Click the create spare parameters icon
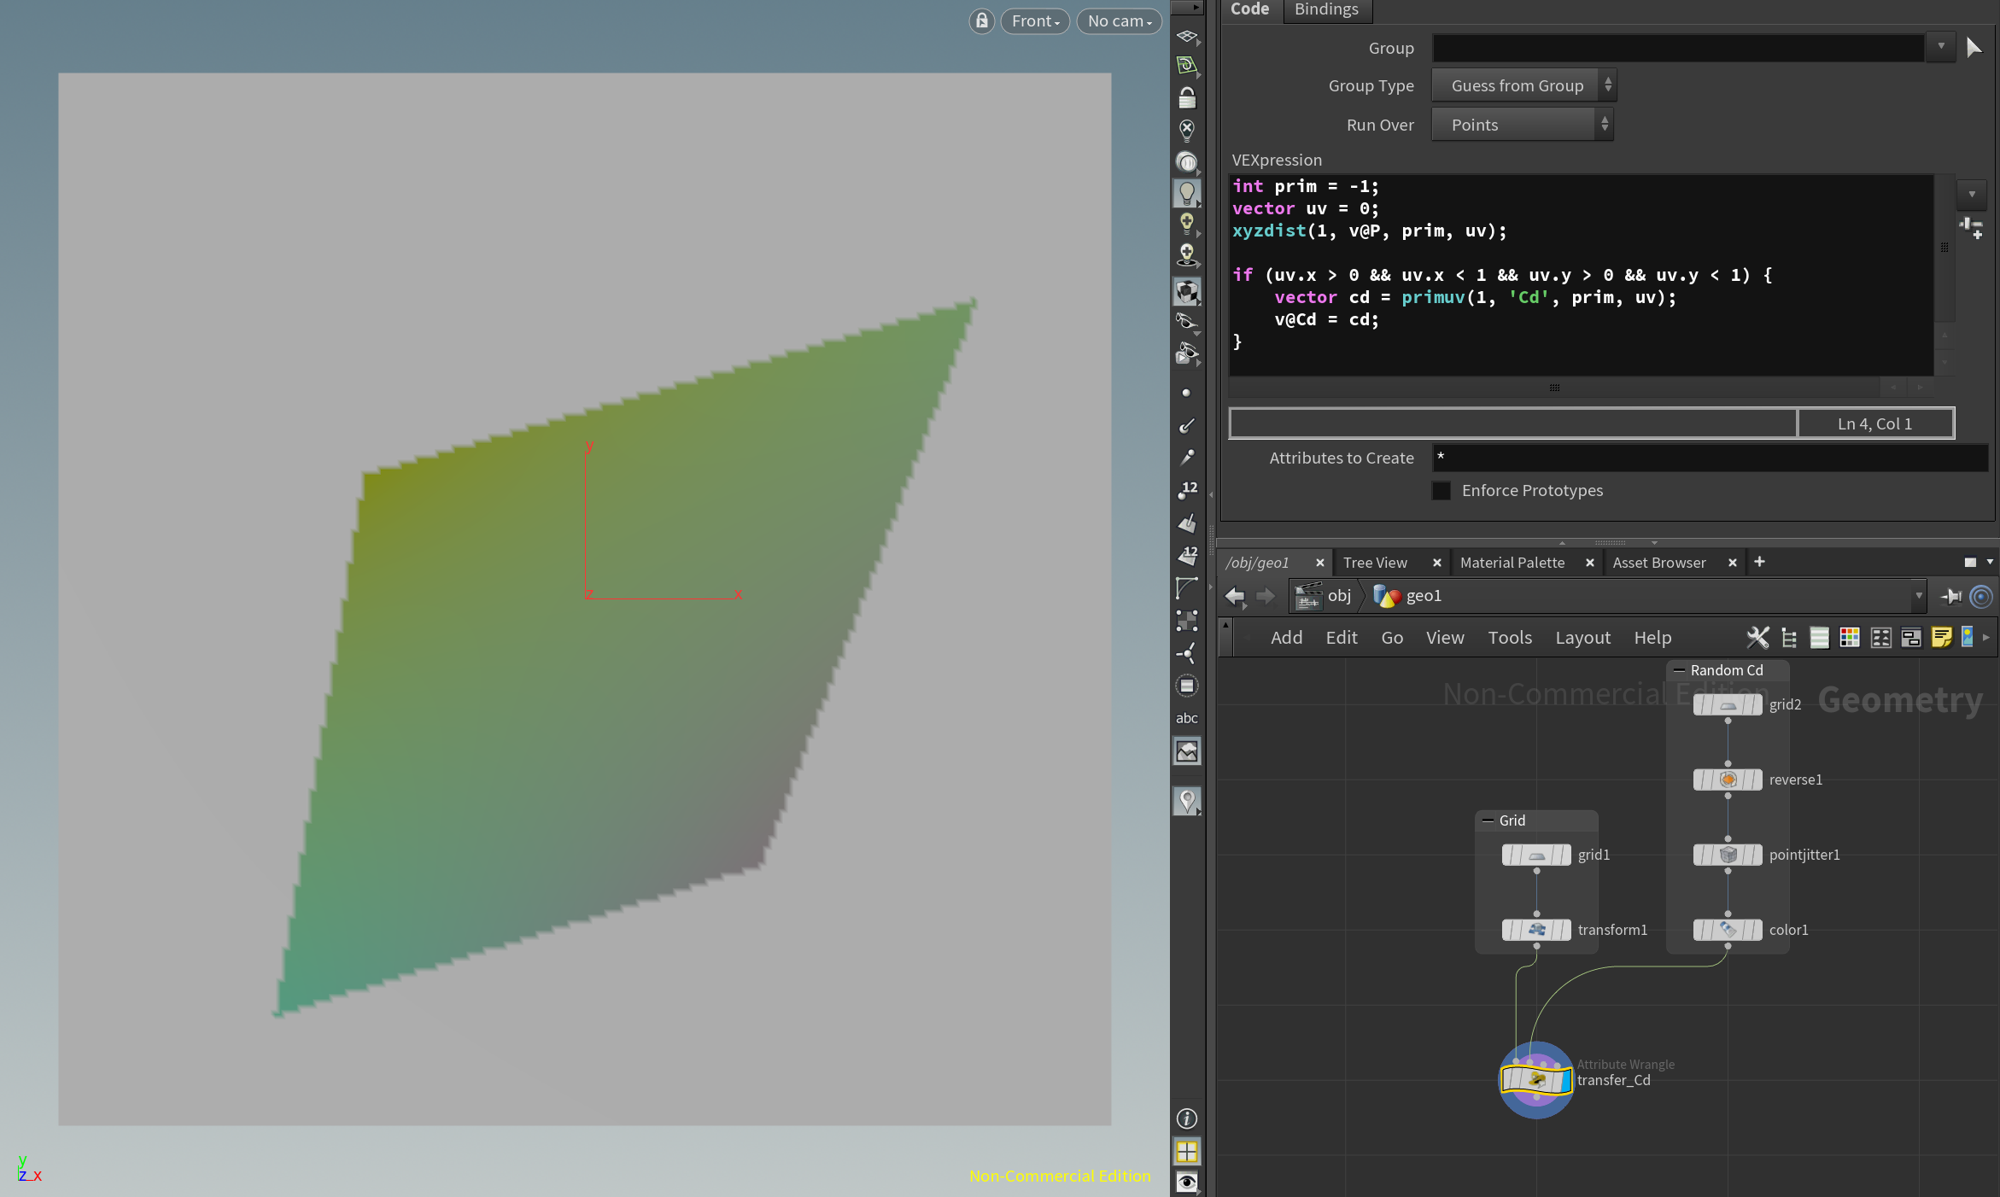Screen dimensions: 2000x1197 [1972, 227]
